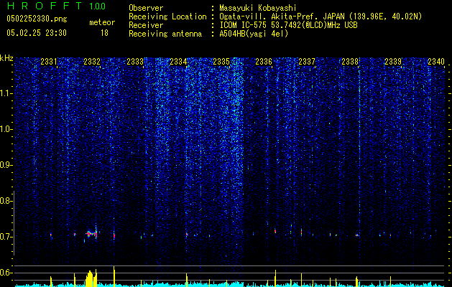This screenshot has width=452, height=287.
Task: Click the 0.7 kHz axis label
Action: 6,237
